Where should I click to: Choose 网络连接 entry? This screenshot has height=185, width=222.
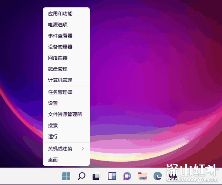pyautogui.click(x=66, y=58)
